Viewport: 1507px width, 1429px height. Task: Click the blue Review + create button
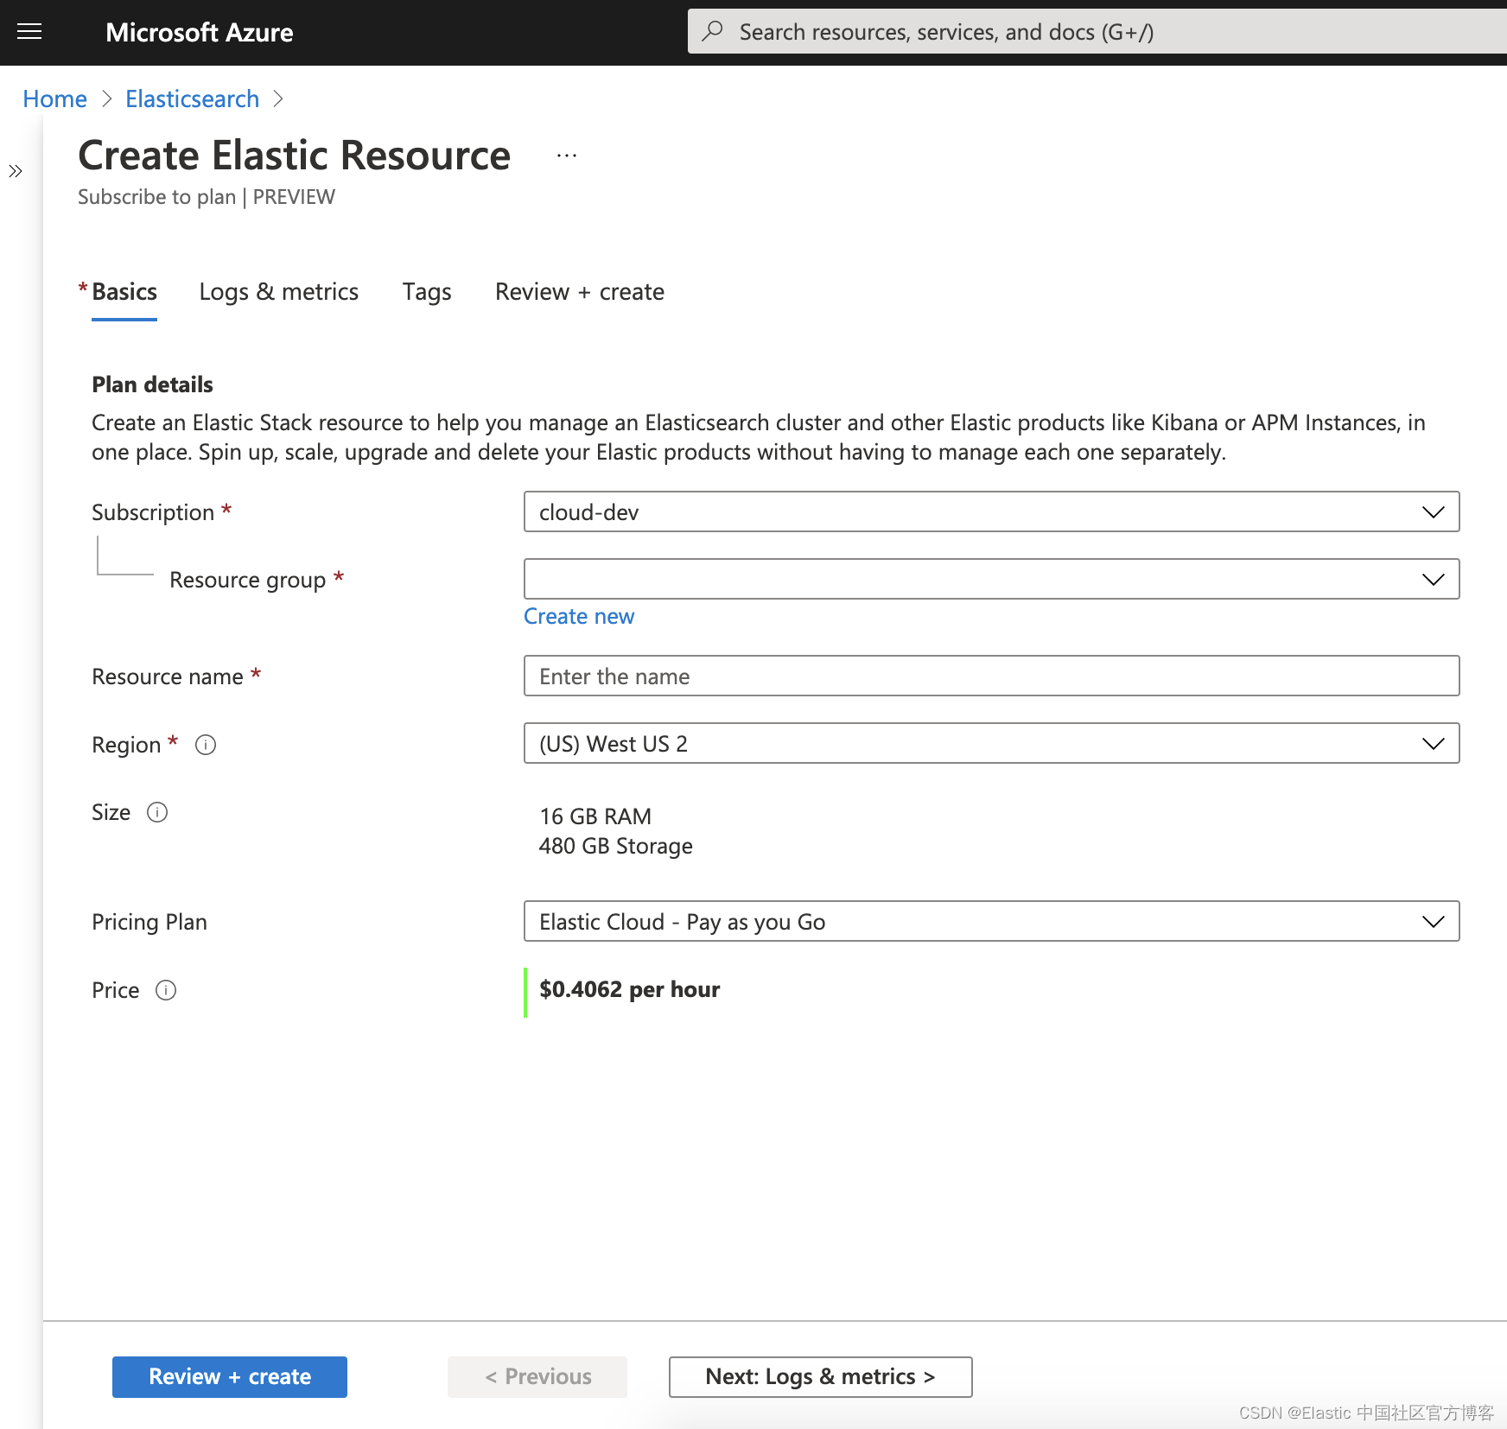(x=228, y=1376)
